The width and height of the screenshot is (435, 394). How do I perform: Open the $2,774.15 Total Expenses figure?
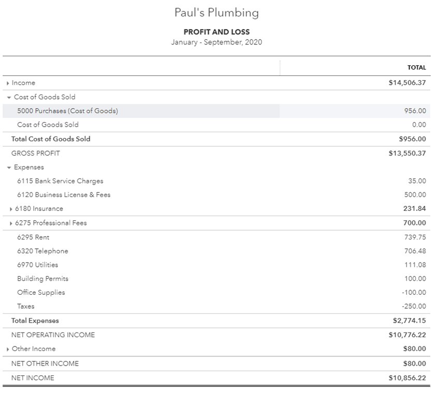(410, 321)
